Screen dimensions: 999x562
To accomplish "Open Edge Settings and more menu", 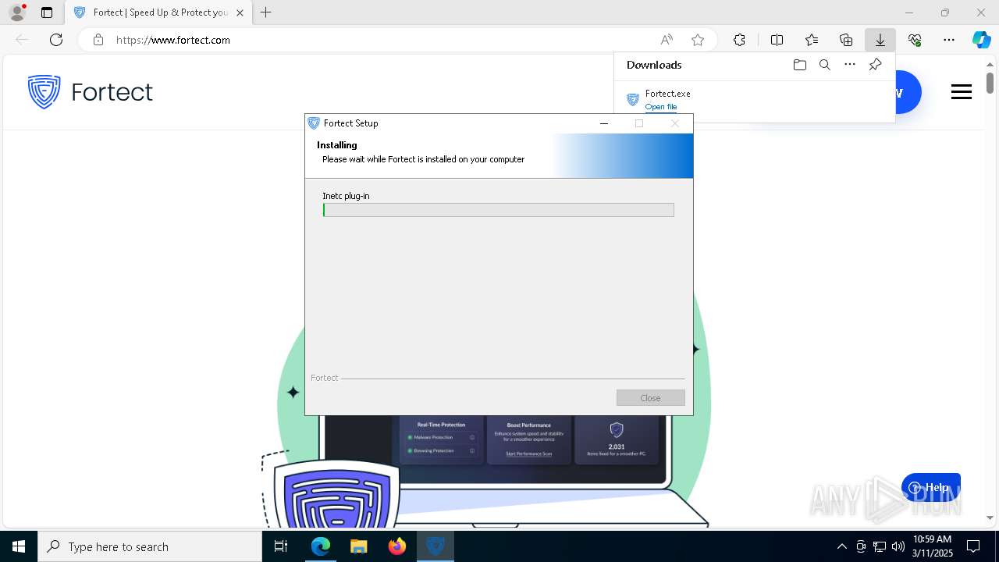I will [x=949, y=40].
